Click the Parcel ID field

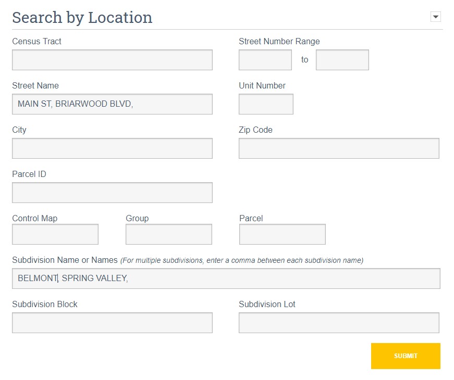click(x=112, y=192)
